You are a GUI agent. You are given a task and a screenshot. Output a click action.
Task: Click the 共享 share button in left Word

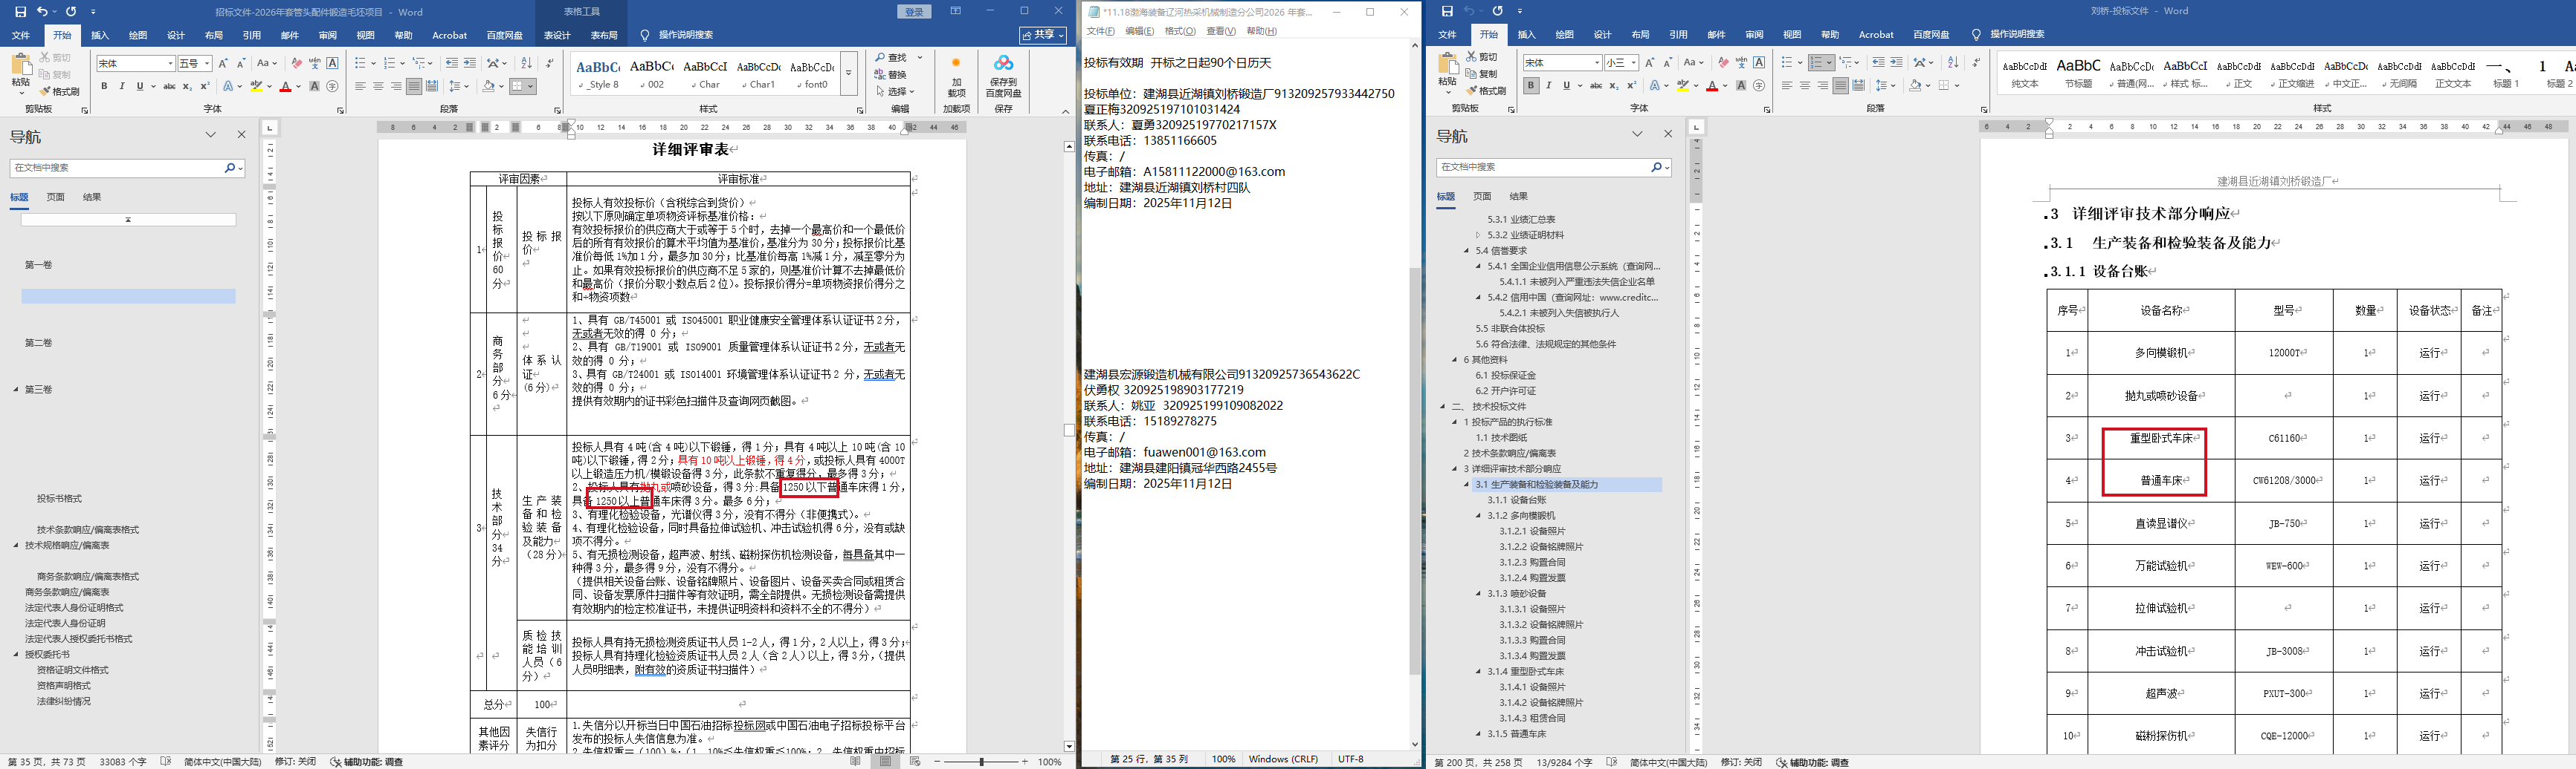click(1043, 35)
